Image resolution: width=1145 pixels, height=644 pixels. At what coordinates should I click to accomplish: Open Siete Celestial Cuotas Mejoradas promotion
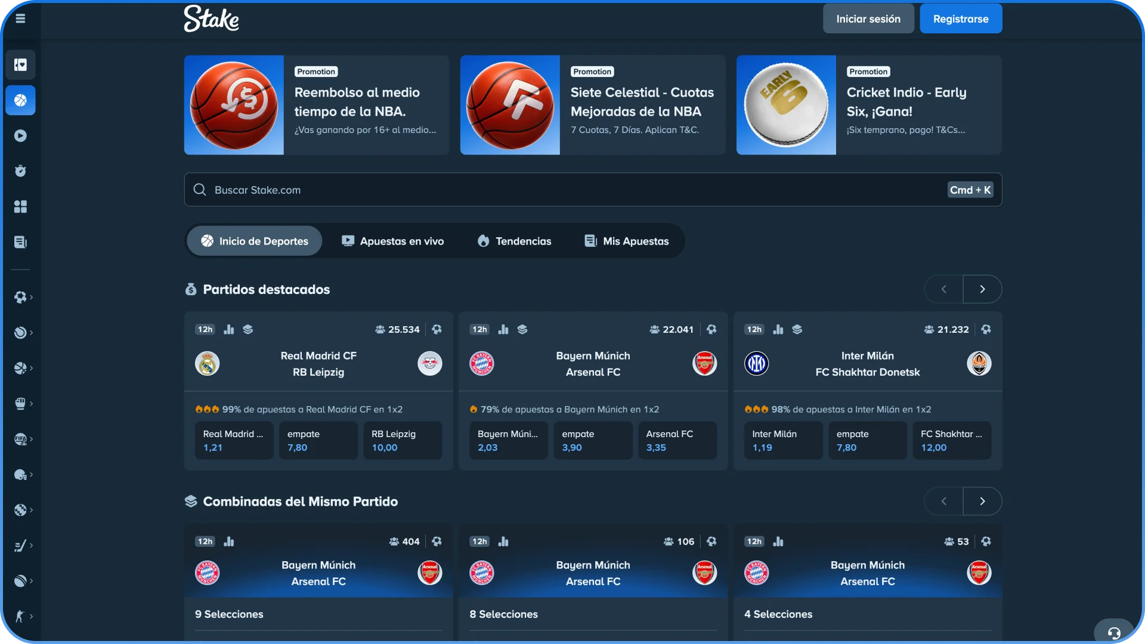(593, 105)
